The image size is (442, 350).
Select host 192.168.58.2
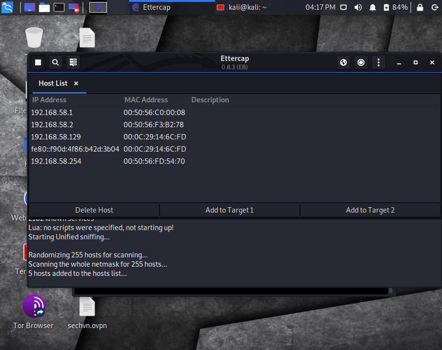[235, 125]
